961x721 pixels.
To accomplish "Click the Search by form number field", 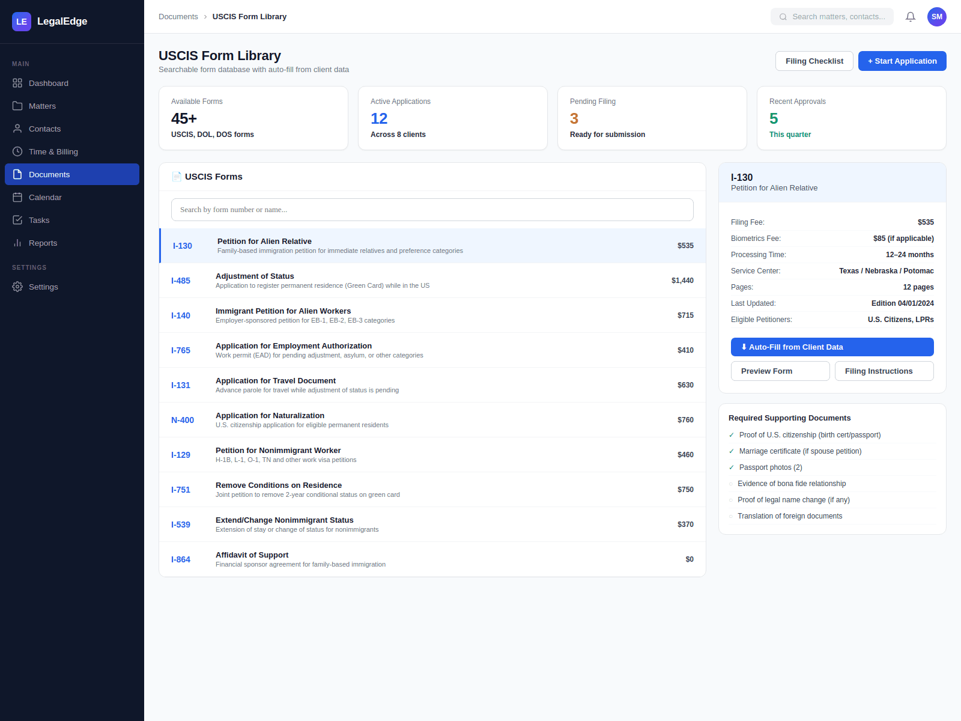I will point(432,210).
